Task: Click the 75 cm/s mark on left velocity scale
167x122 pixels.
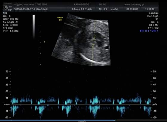Action: (x=7, y=71)
